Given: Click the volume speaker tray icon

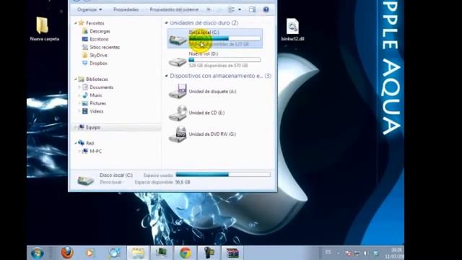Looking at the screenshot, I should point(366,253).
